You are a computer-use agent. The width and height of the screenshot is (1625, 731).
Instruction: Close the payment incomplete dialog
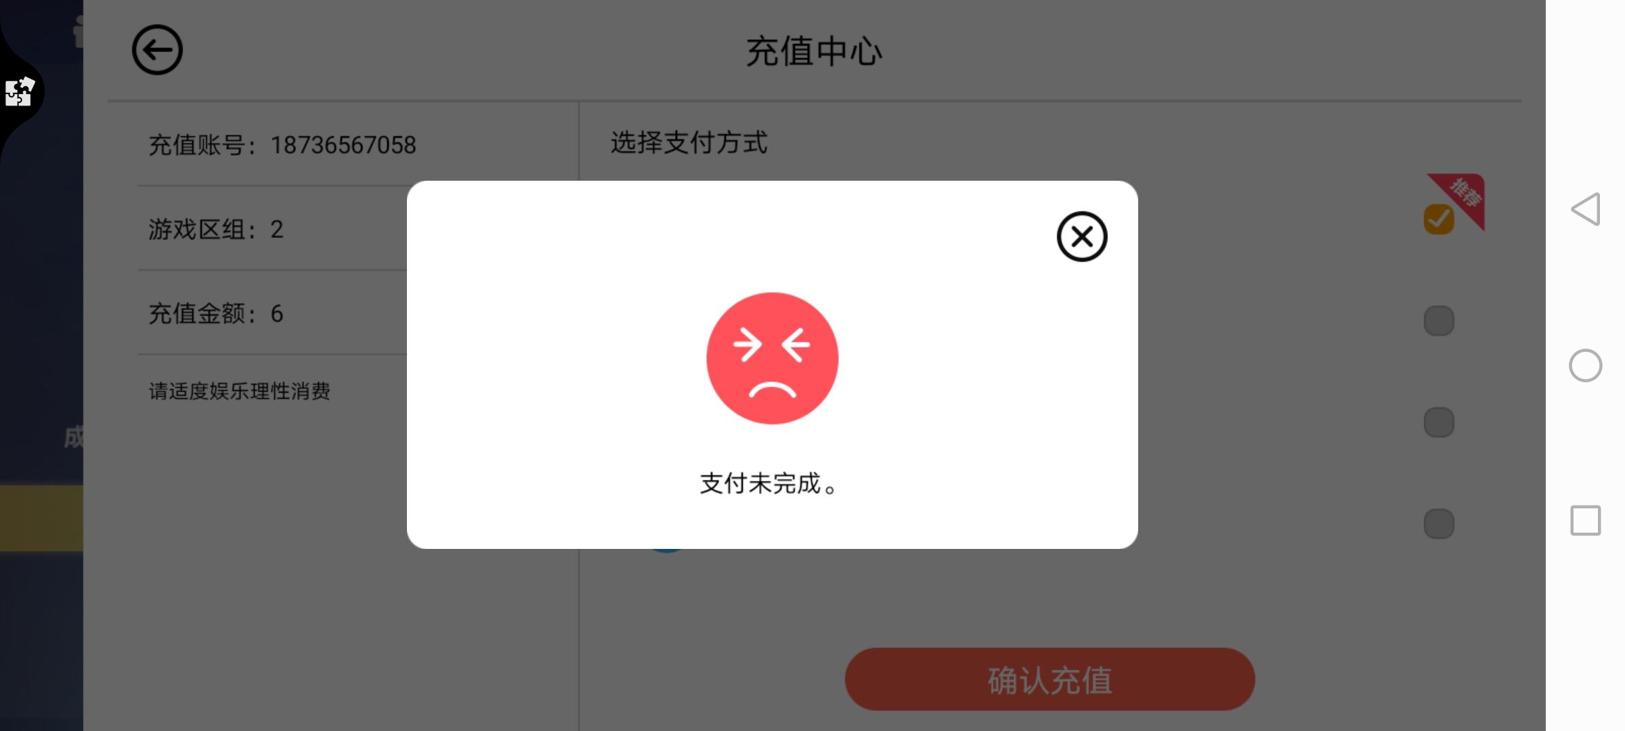pos(1081,236)
